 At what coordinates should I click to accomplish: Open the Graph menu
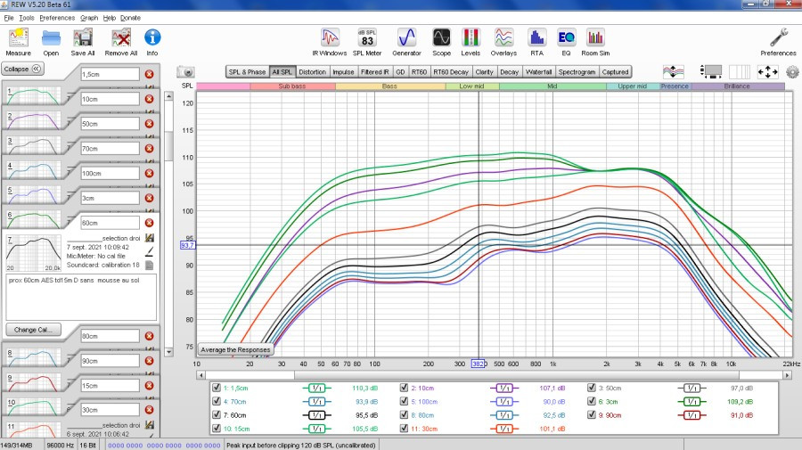coord(89,18)
